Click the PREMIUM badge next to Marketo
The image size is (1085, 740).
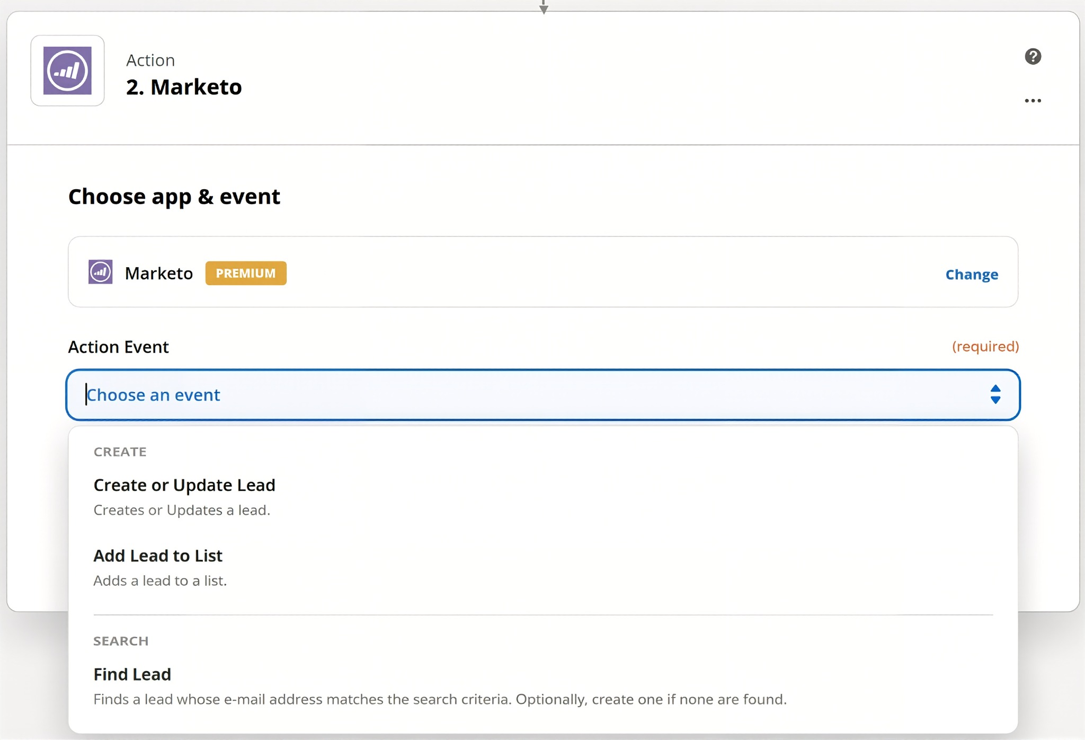click(x=246, y=273)
